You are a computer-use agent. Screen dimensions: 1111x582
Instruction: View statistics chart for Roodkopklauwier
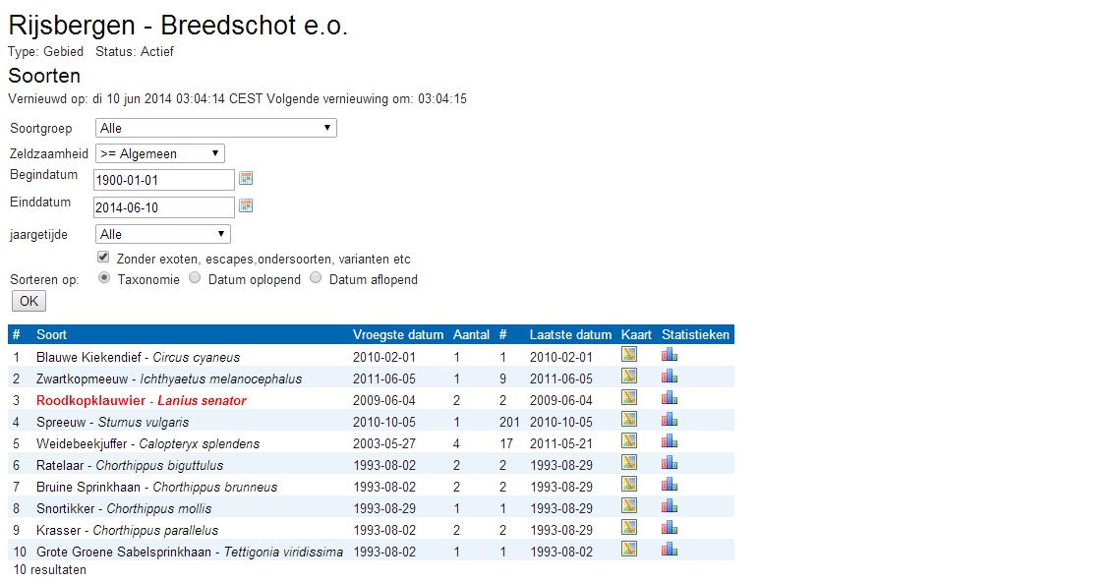coord(669,398)
